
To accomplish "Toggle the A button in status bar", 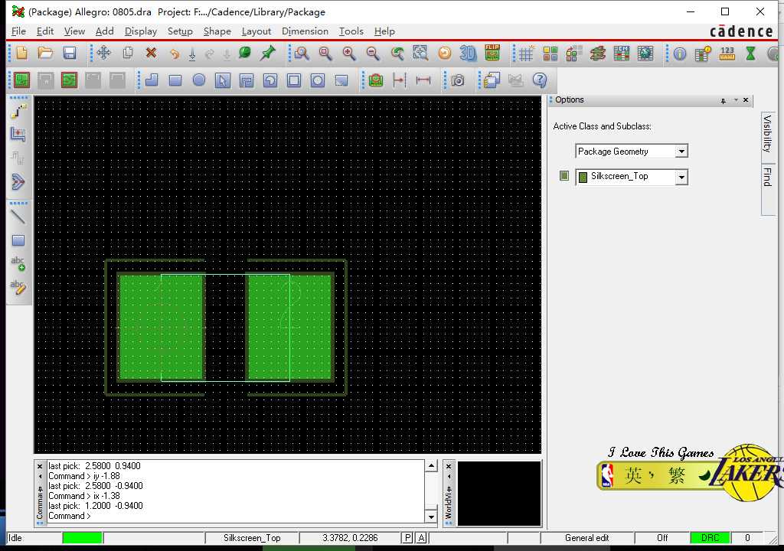I will (421, 538).
